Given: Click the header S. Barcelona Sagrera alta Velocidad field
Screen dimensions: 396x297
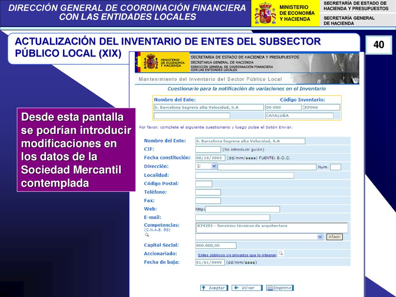Looking at the screenshot, I should [x=208, y=108].
